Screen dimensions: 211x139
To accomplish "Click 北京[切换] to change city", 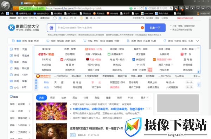I will tap(45, 18).
